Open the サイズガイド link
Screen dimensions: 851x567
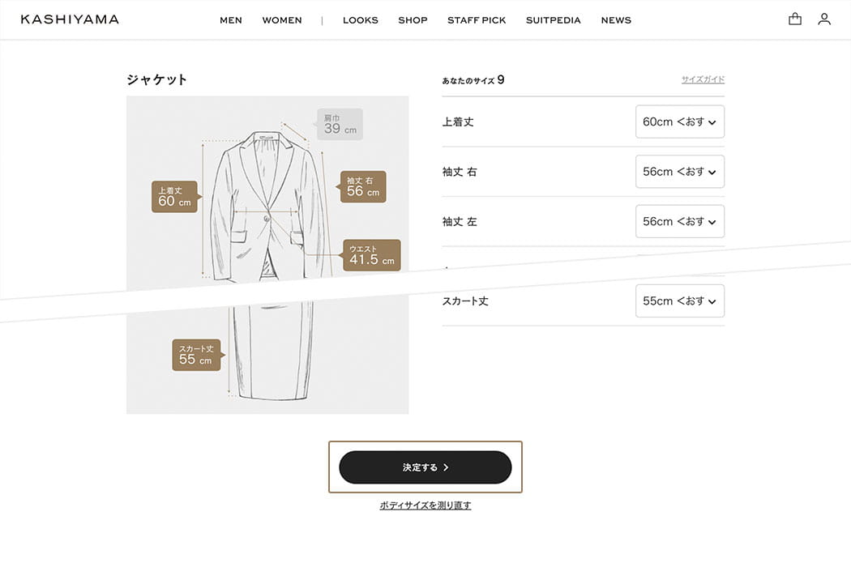(x=703, y=79)
